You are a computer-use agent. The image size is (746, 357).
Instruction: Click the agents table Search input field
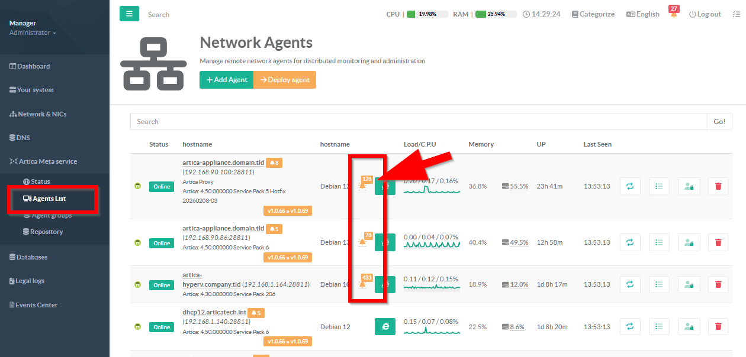418,122
